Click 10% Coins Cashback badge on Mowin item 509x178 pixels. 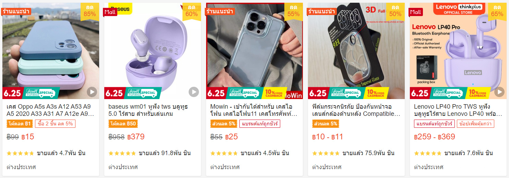(273, 93)
